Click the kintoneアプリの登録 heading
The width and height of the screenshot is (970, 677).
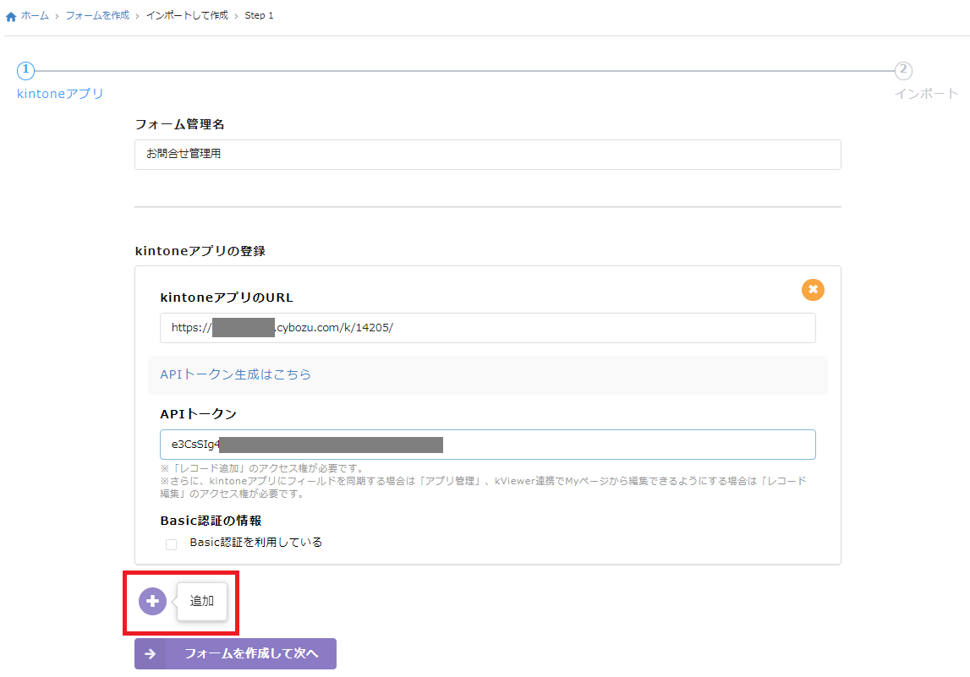200,251
